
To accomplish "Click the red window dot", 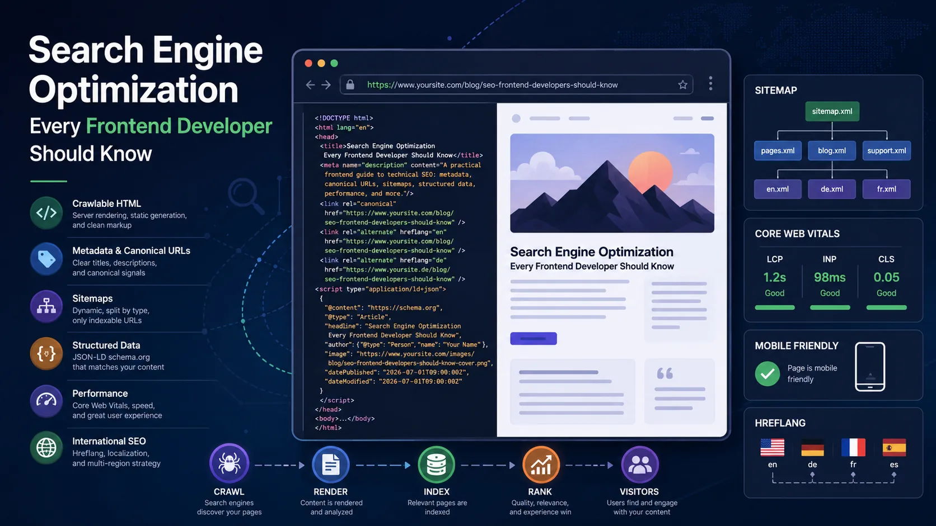I will pyautogui.click(x=308, y=63).
